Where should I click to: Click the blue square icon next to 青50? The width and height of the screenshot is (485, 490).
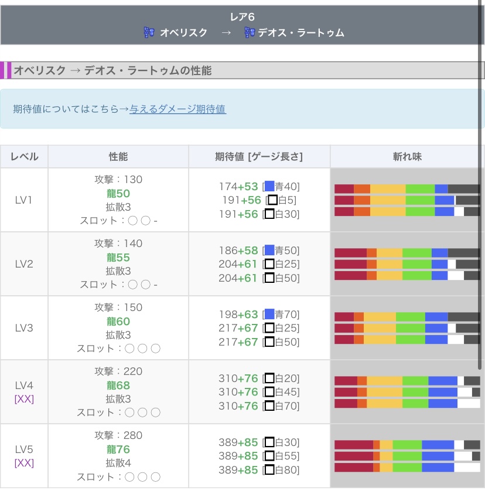pyautogui.click(x=269, y=251)
